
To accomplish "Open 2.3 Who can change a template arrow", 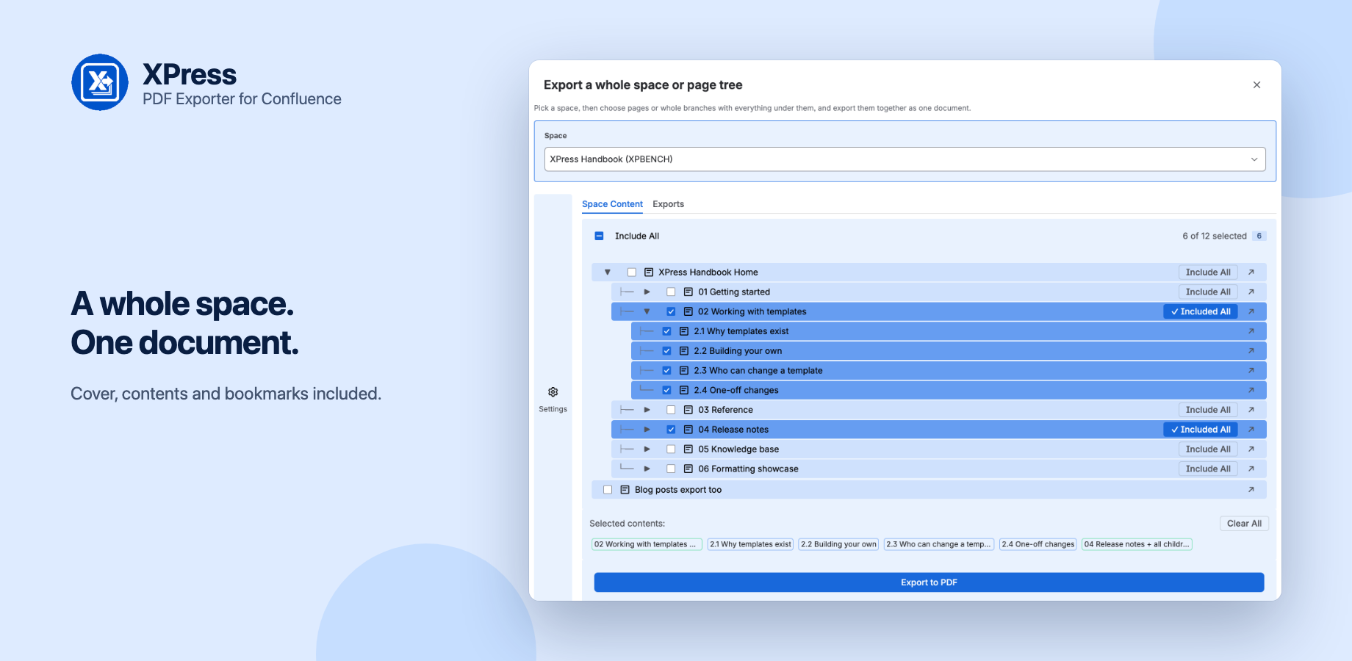I will point(1251,371).
